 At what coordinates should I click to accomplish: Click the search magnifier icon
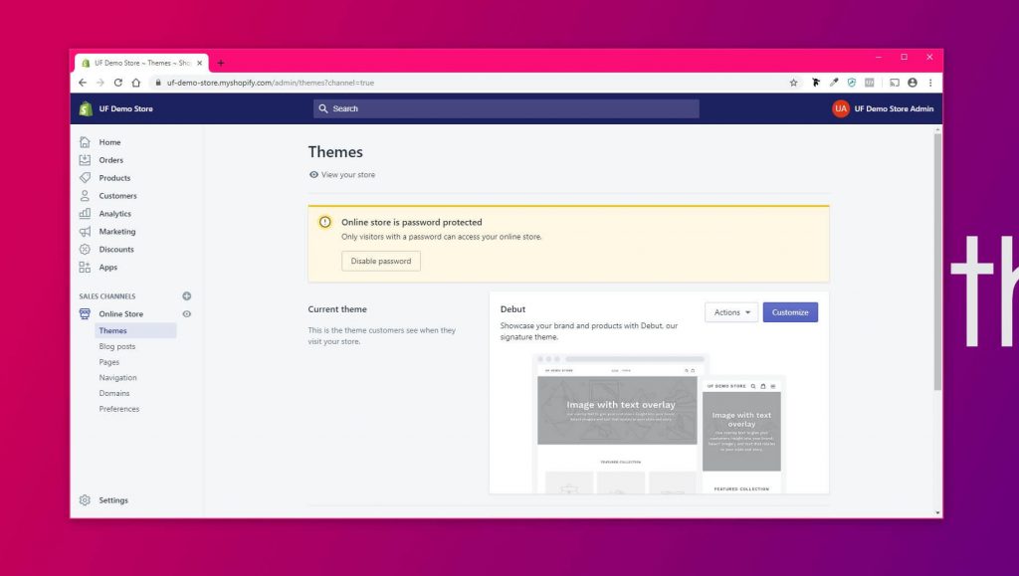(323, 108)
